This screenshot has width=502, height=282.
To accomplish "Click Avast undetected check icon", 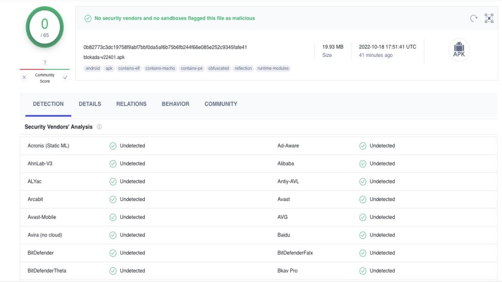I will click(362, 199).
